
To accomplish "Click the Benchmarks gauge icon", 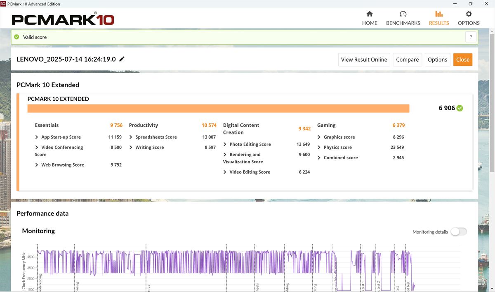I will [x=403, y=14].
